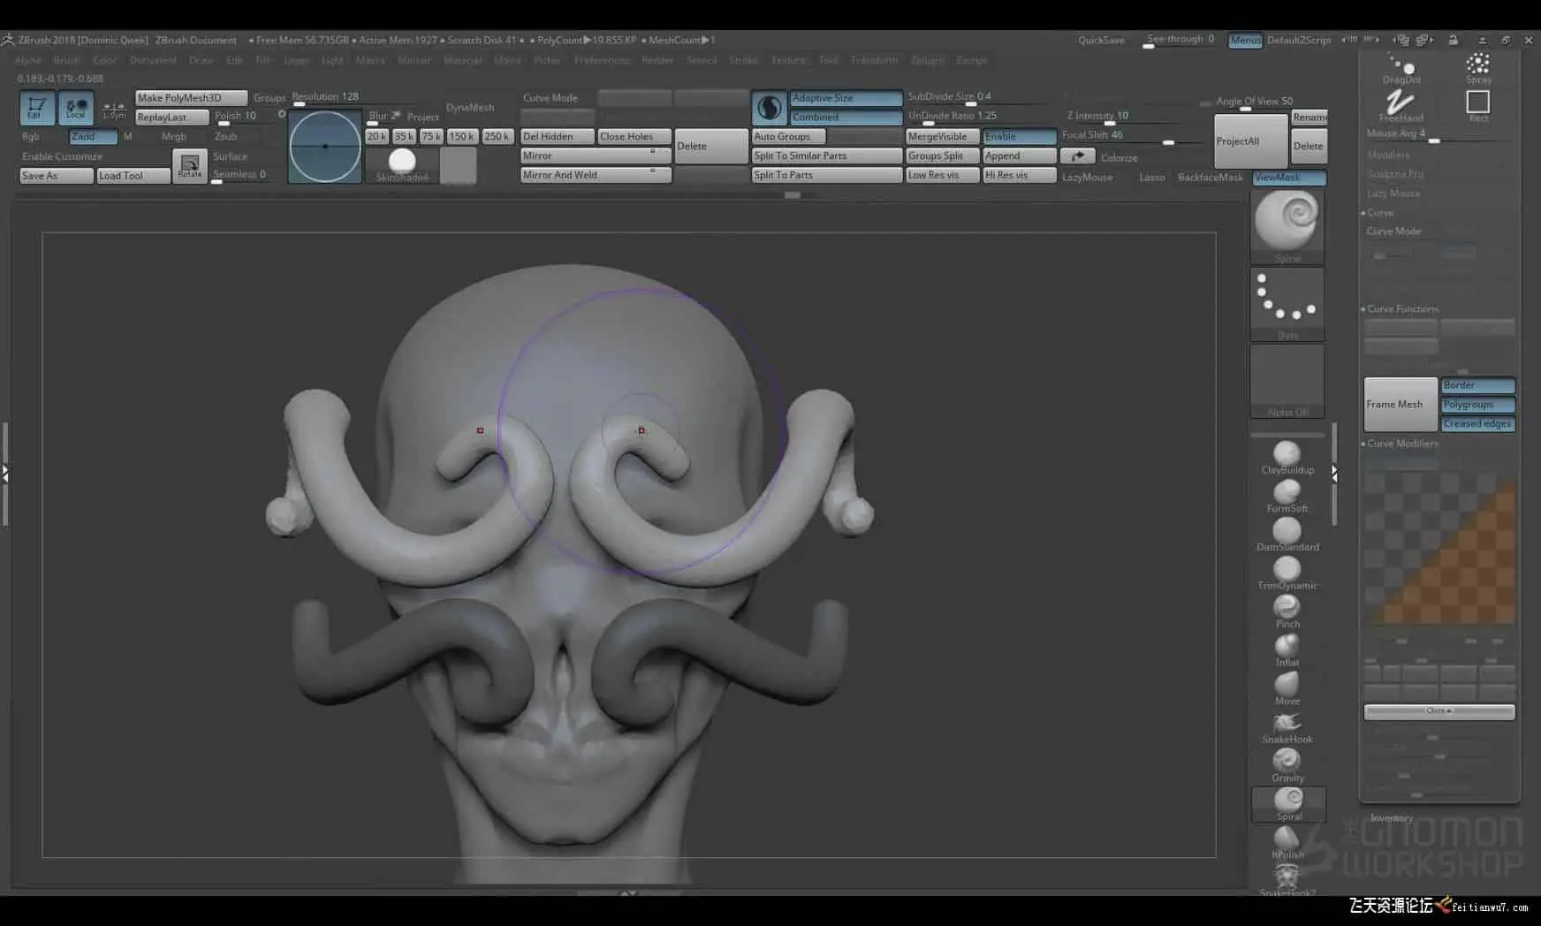Pick the SnakeHook brush icon

pyautogui.click(x=1287, y=723)
